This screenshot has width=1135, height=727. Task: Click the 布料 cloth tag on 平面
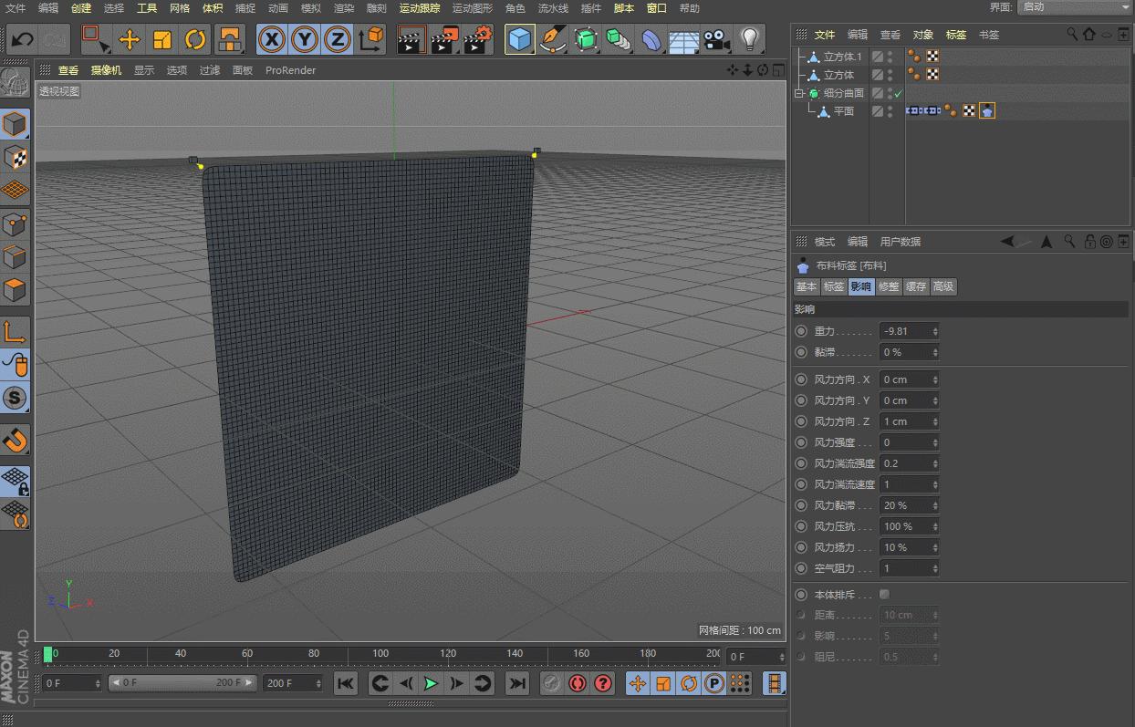[987, 110]
